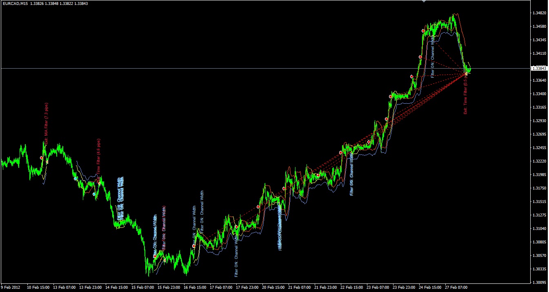Click the '13 Feb 23:00' time axis label
The width and height of the screenshot is (549, 292).
pyautogui.click(x=91, y=288)
